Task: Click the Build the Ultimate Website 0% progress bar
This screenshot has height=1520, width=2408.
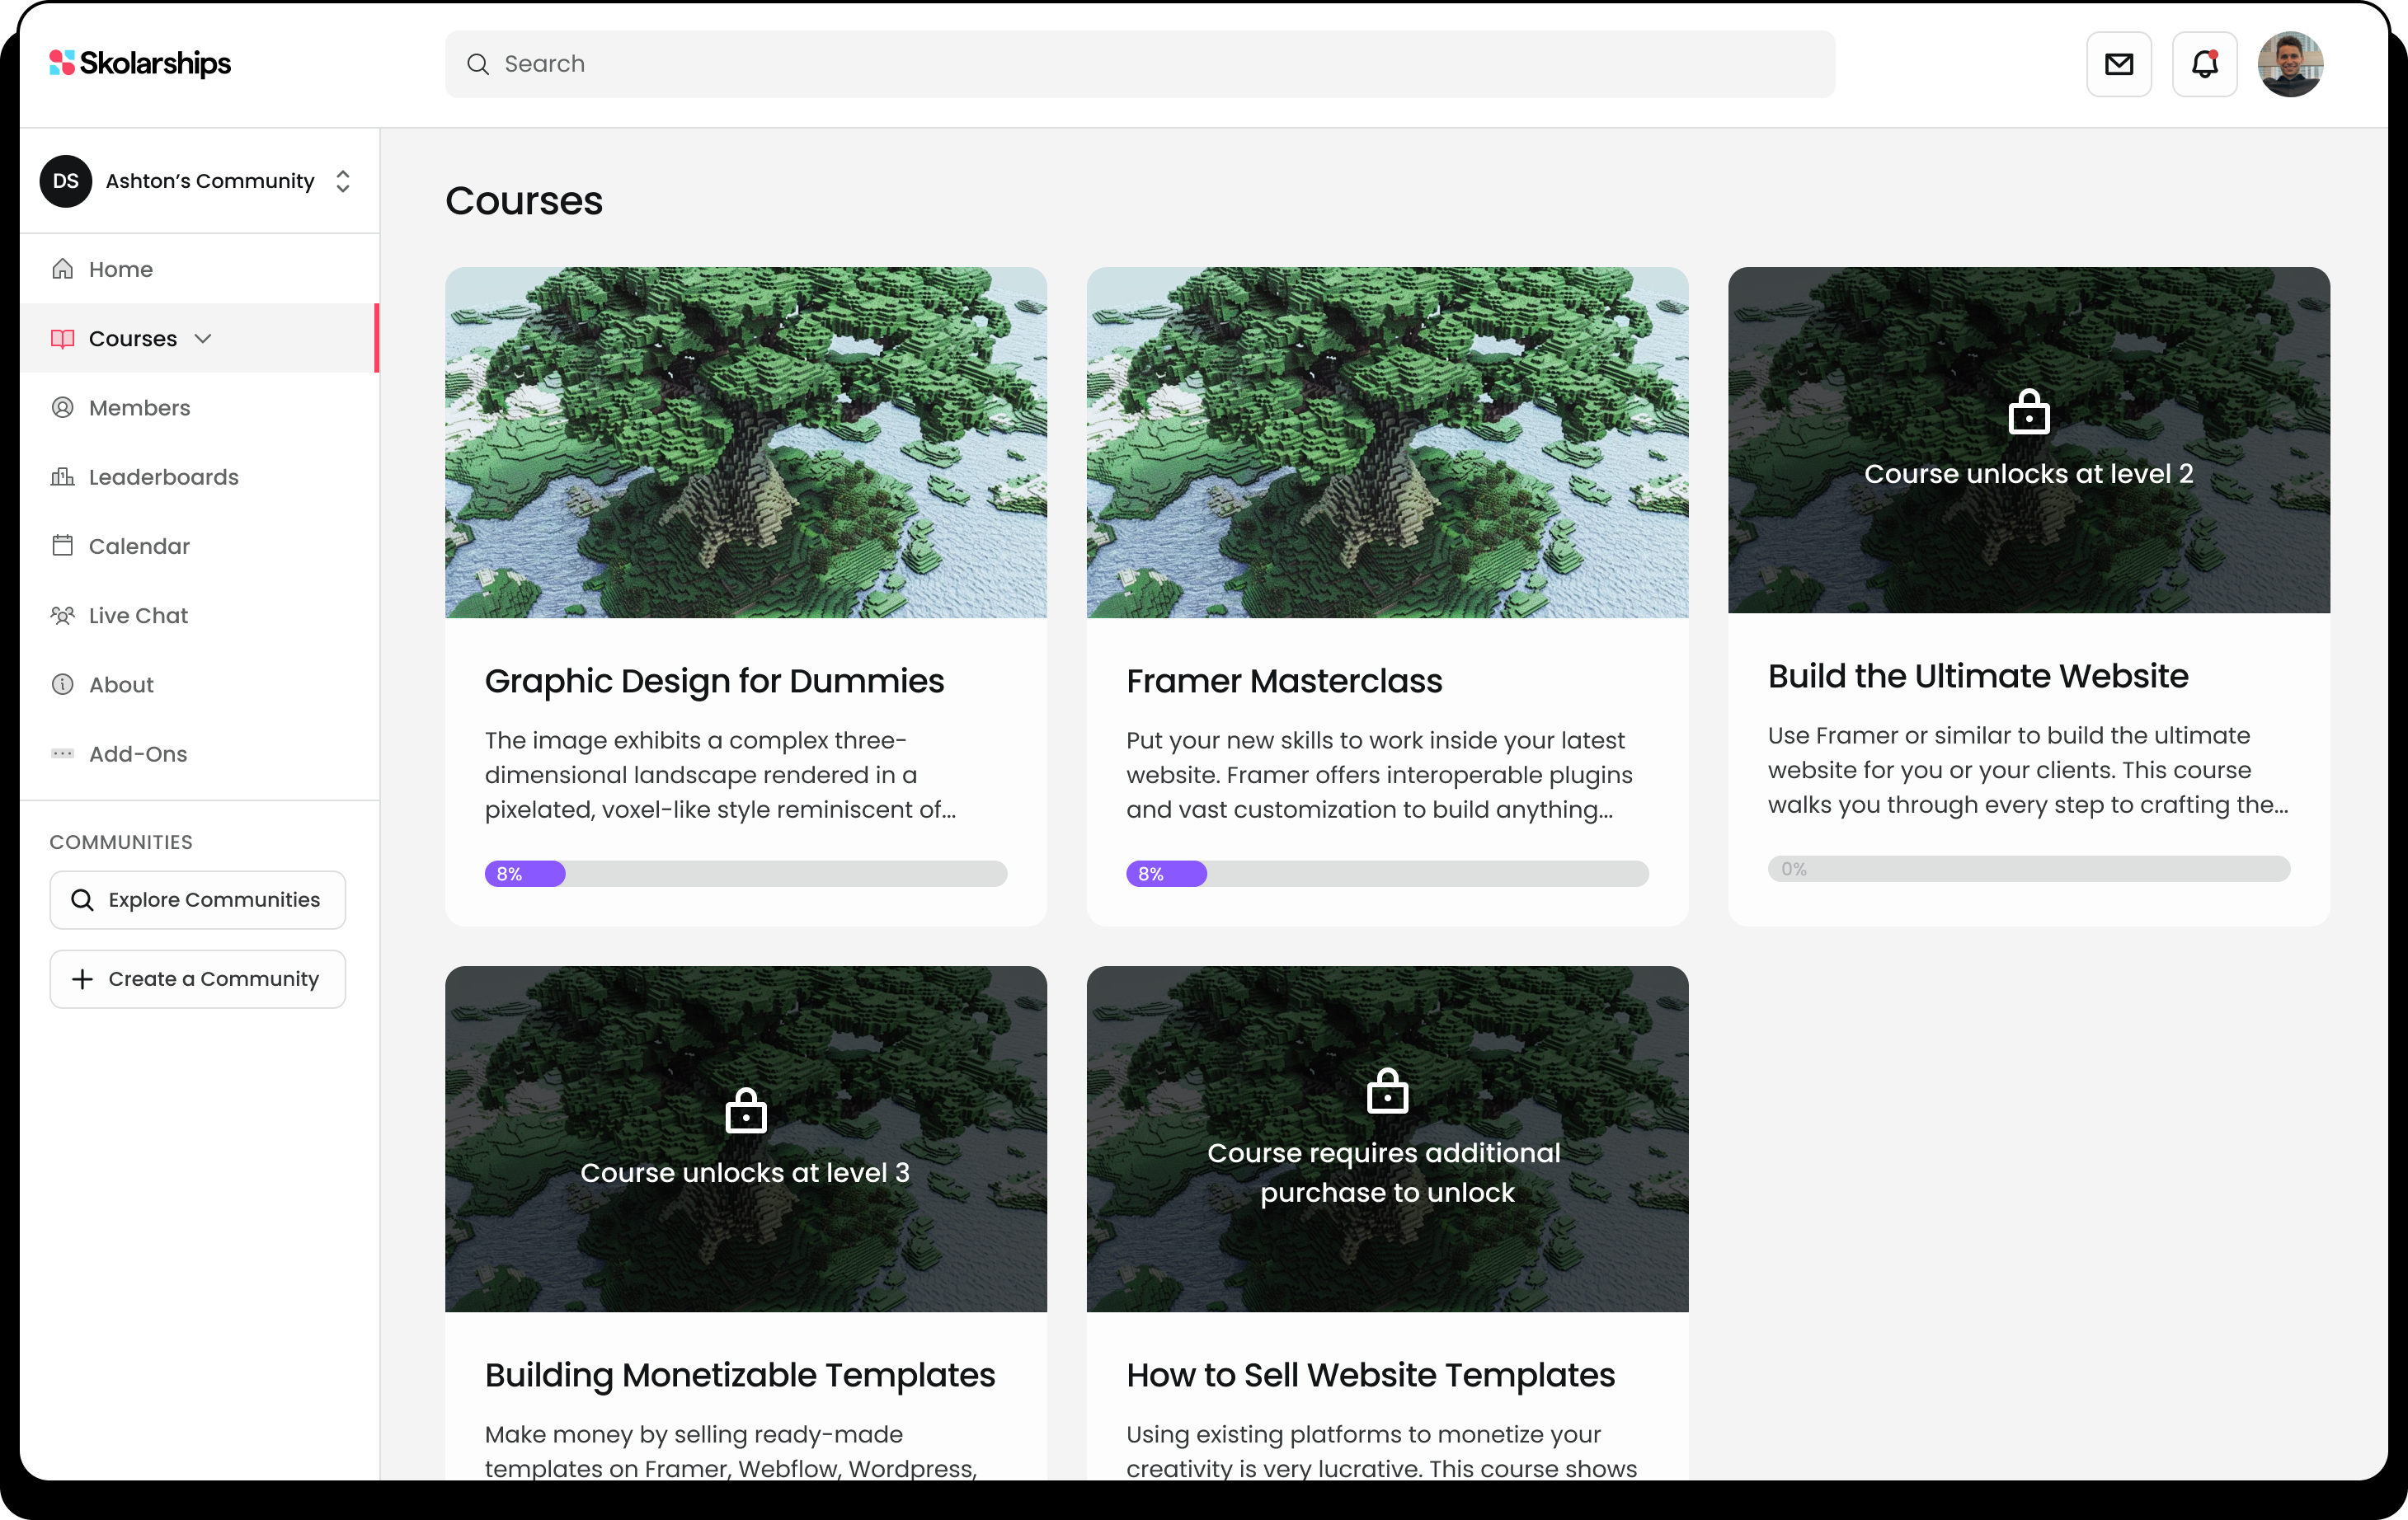Action: (x=2029, y=869)
